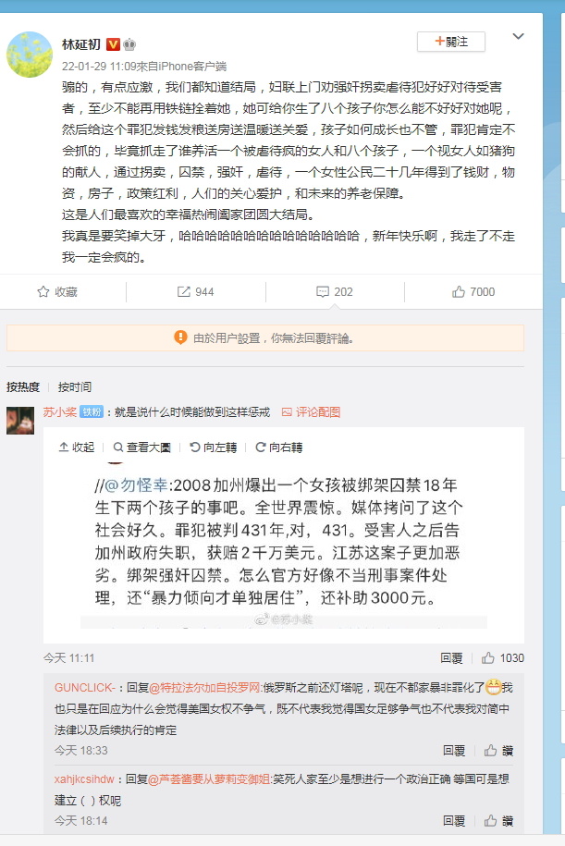
Task: Rotate the image right with 向右轉
Action: pos(279,447)
